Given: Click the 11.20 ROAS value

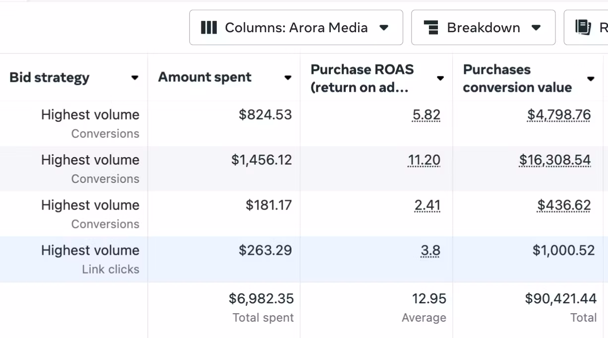Looking at the screenshot, I should pyautogui.click(x=424, y=160).
